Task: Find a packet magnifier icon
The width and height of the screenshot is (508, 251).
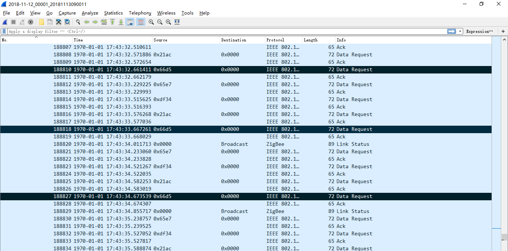Action: (x=78, y=22)
